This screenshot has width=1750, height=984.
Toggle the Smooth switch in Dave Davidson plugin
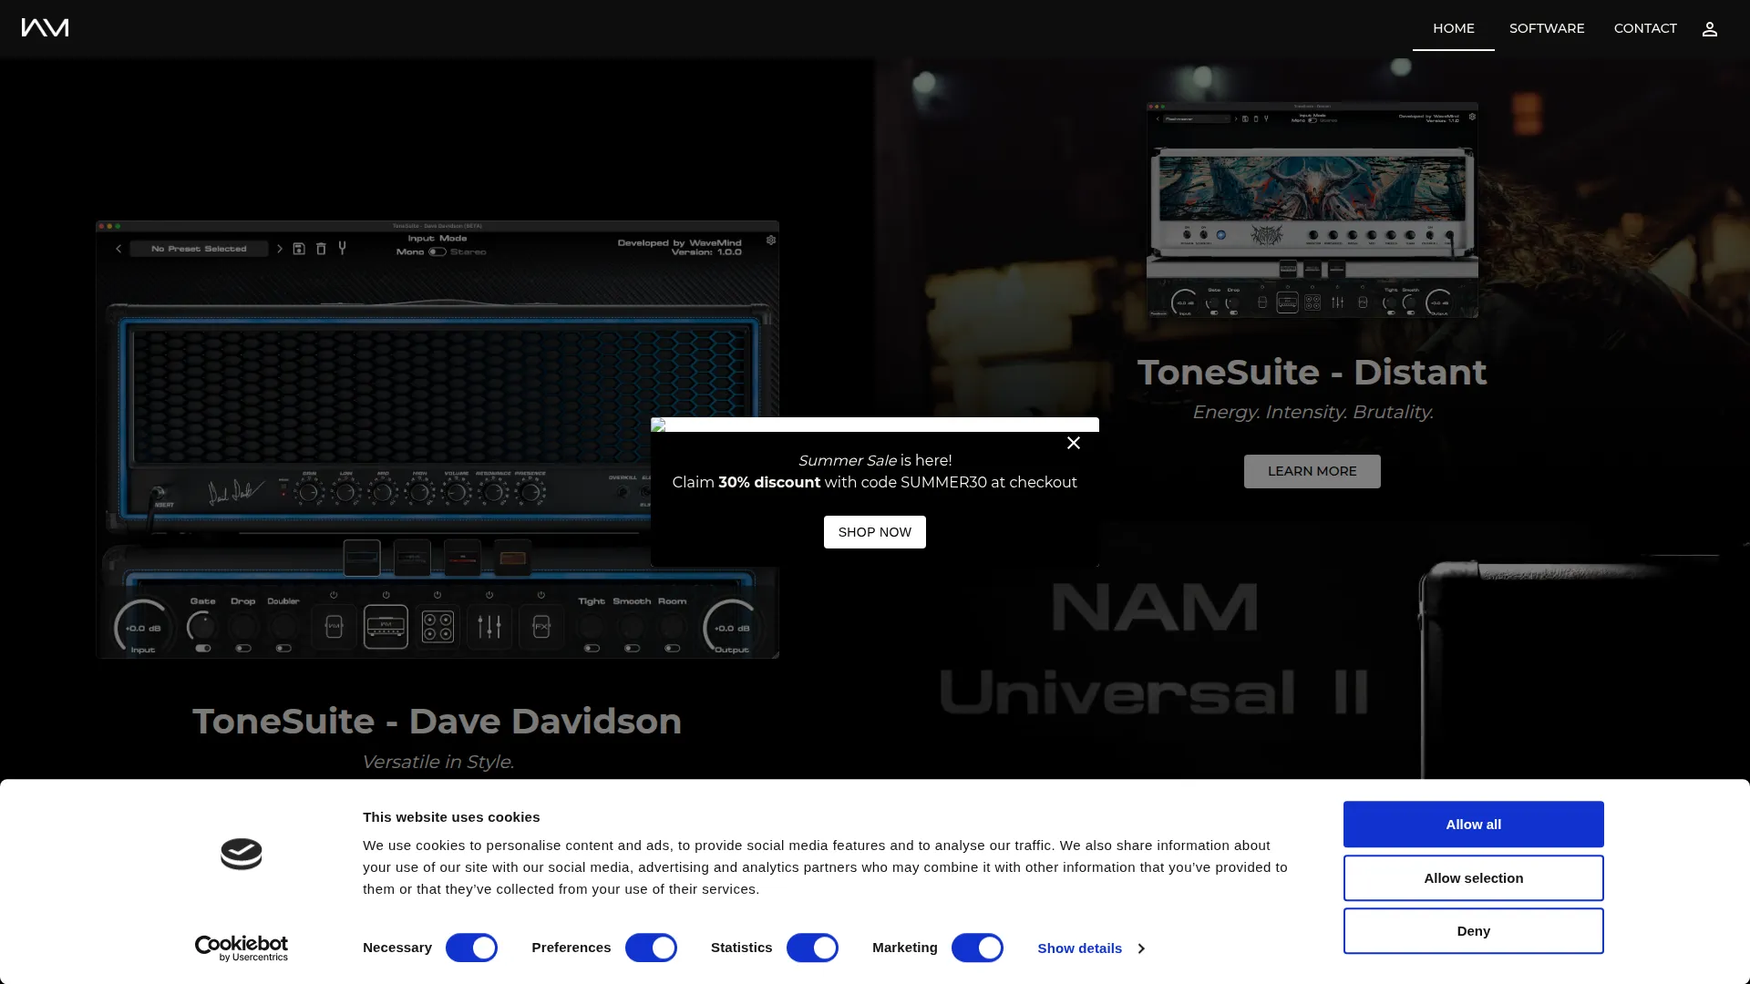pos(632,649)
